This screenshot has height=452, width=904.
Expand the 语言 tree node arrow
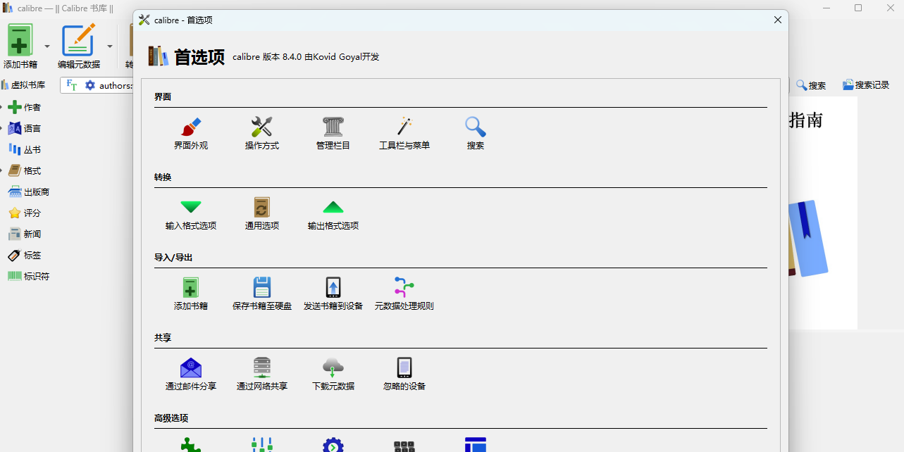pos(2,128)
